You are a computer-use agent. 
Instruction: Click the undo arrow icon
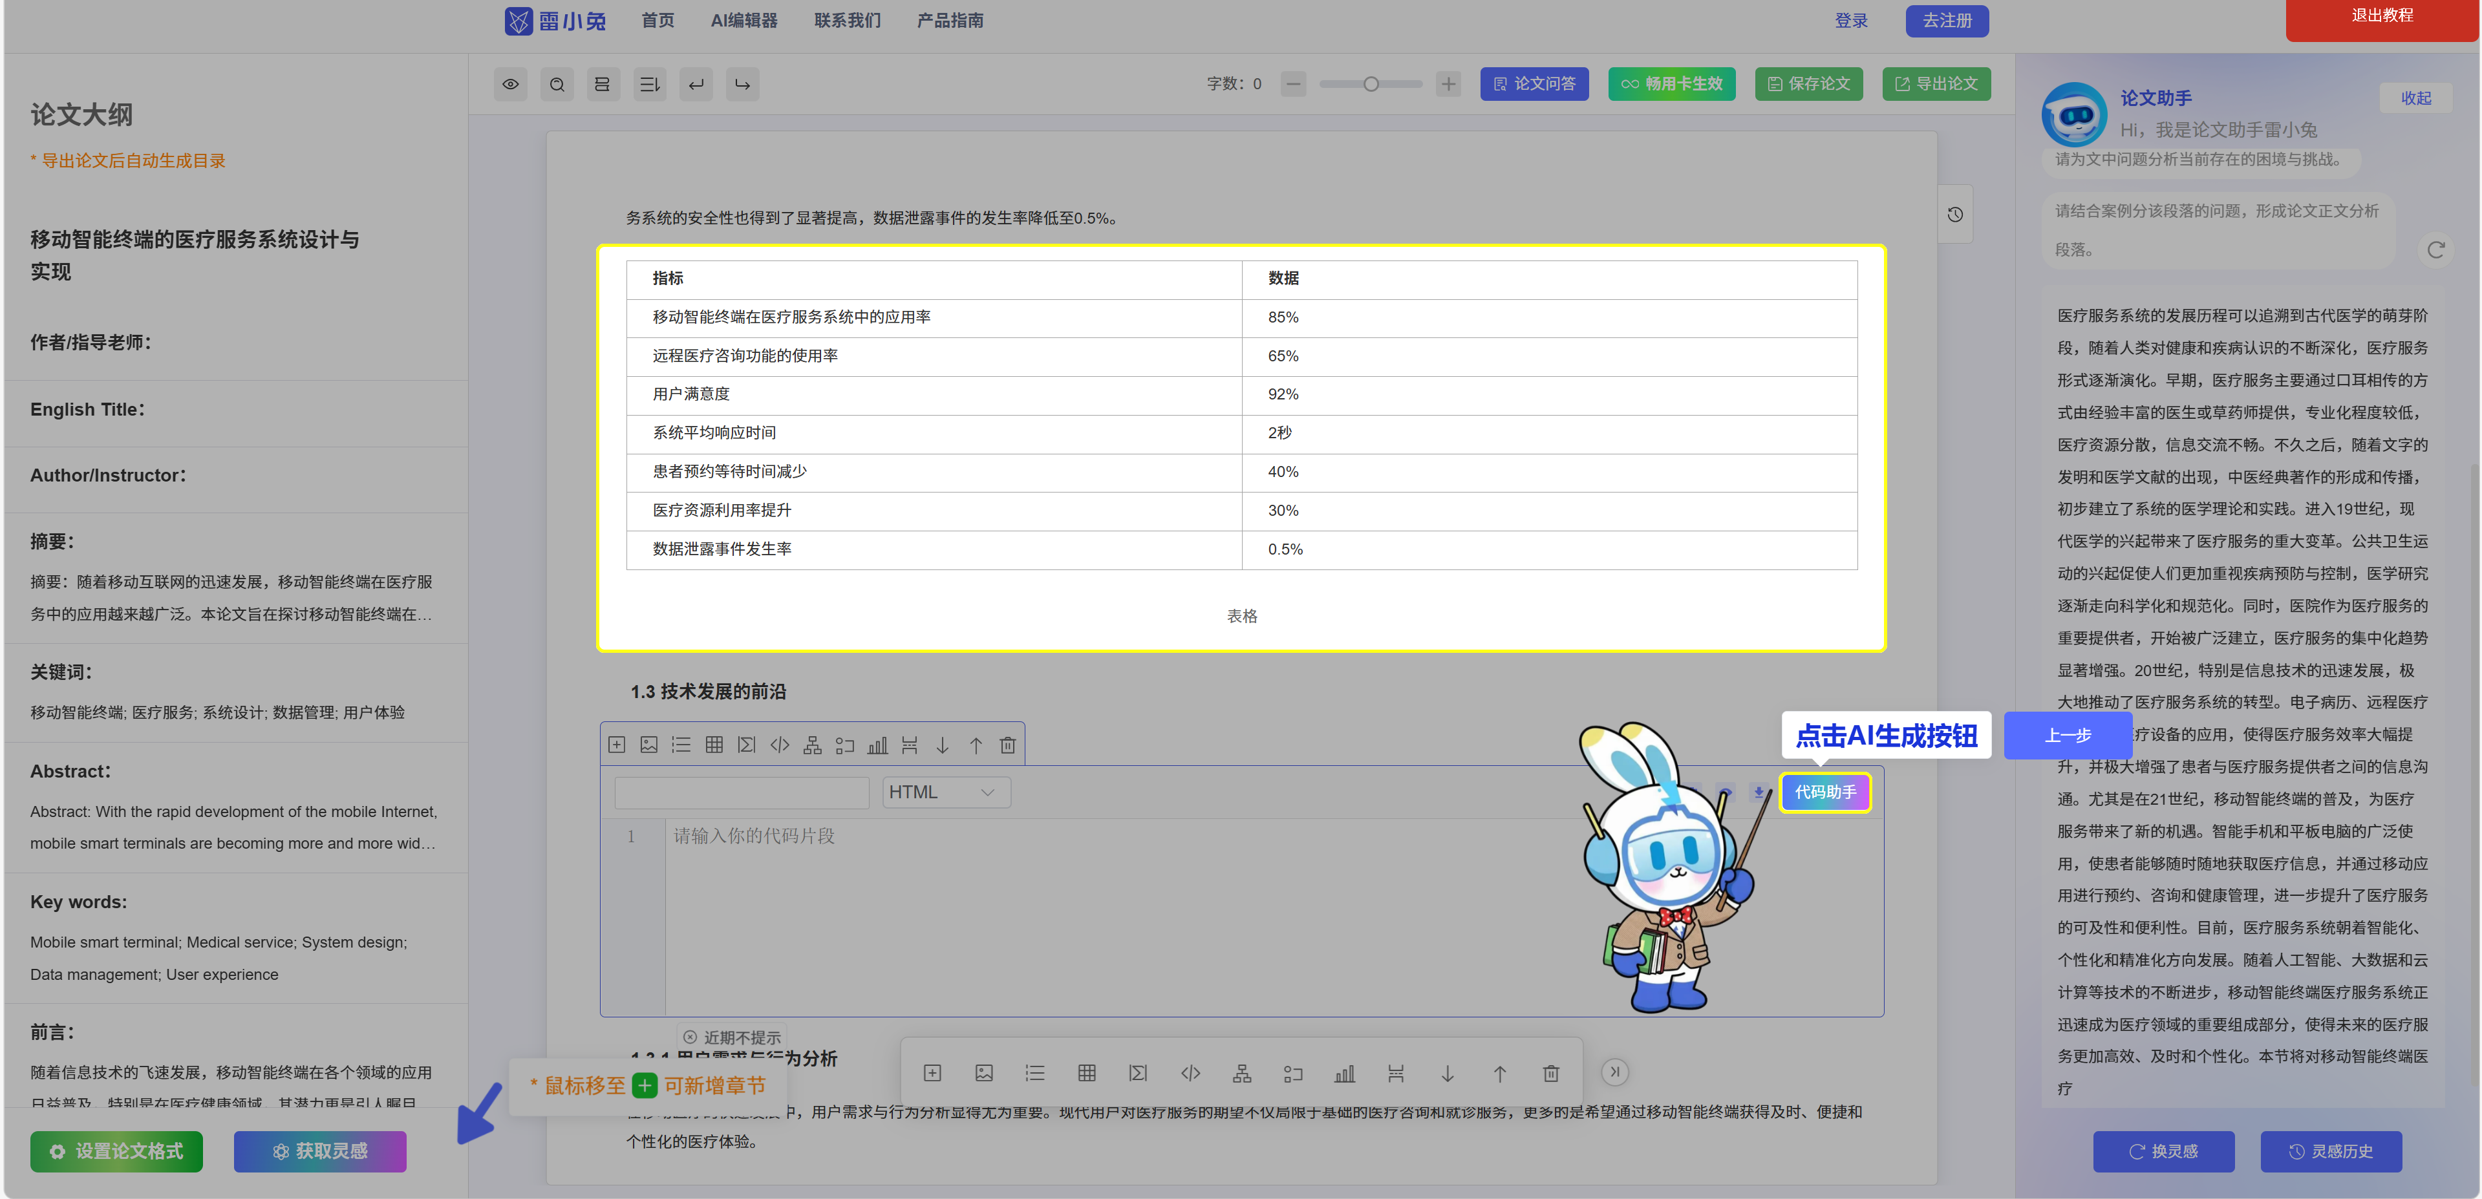(x=696, y=85)
